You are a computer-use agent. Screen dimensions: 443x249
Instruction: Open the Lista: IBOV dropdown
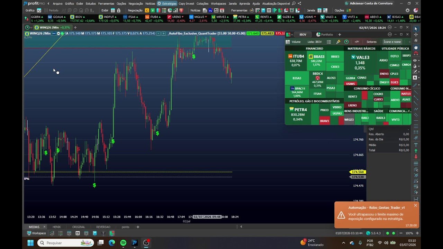coord(315,42)
